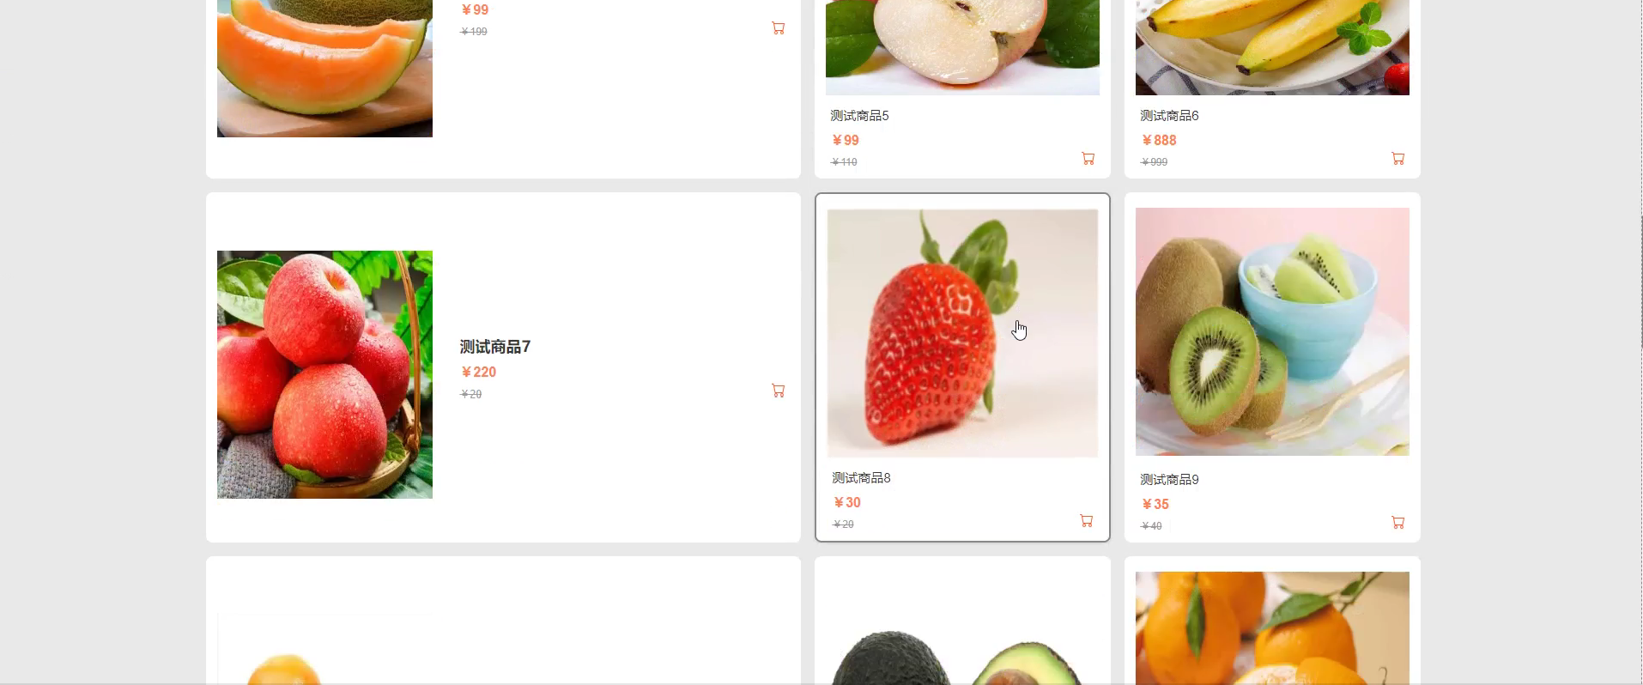Open the banana product image
This screenshot has height=685, width=1643.
[x=1272, y=47]
